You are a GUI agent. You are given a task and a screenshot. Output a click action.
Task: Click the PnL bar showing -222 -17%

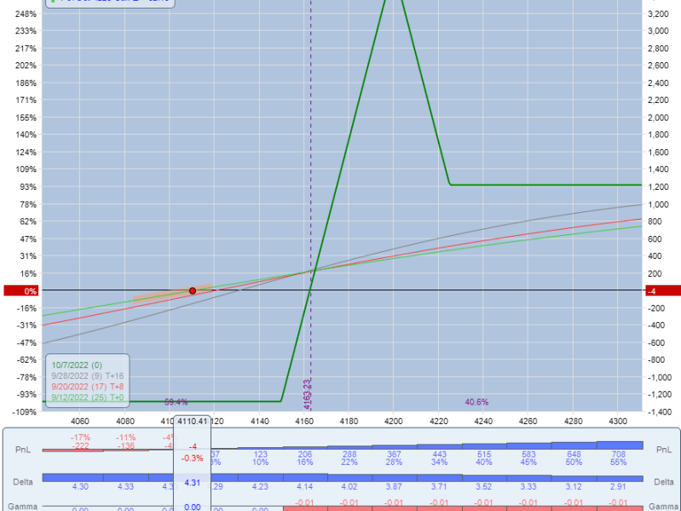click(81, 451)
